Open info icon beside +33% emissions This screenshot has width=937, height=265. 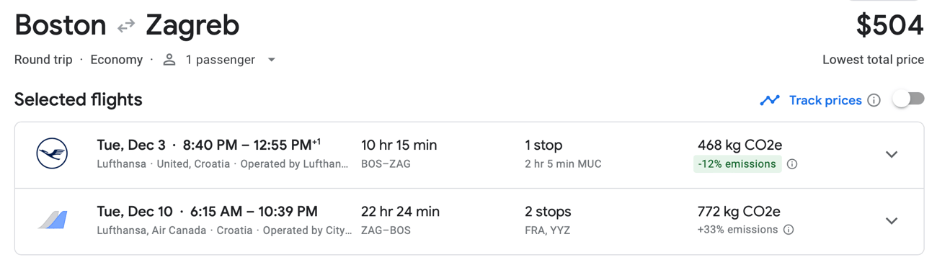789,230
